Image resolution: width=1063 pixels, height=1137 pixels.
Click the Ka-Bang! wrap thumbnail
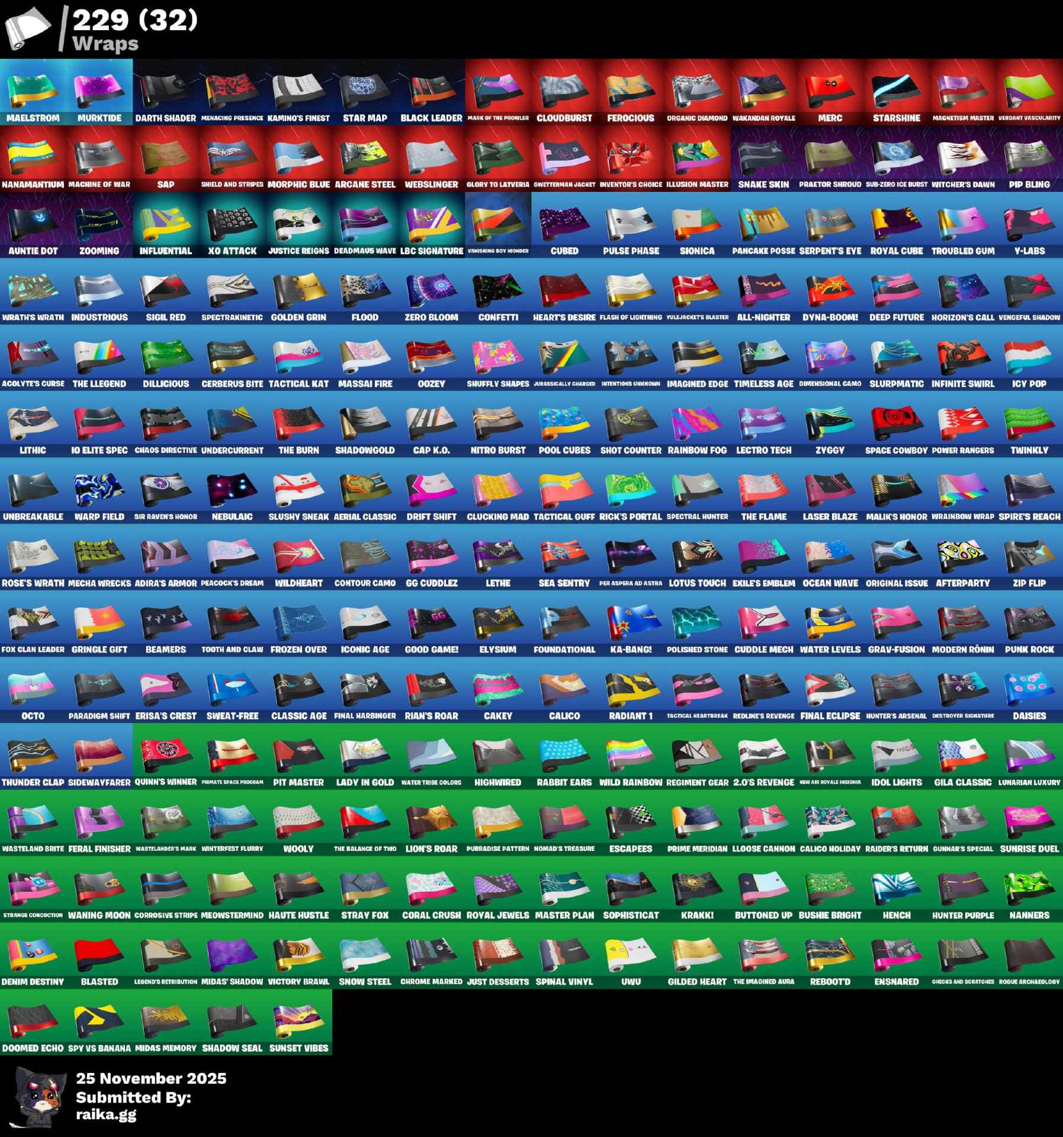[x=631, y=624]
